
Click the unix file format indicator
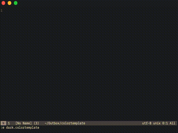point(157,123)
